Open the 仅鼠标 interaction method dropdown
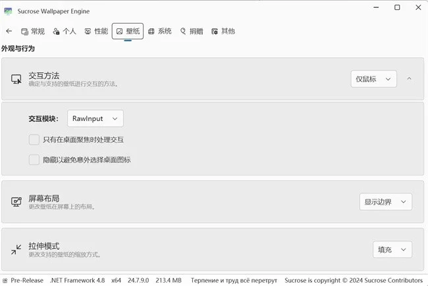This screenshot has width=428, height=286. pyautogui.click(x=374, y=79)
